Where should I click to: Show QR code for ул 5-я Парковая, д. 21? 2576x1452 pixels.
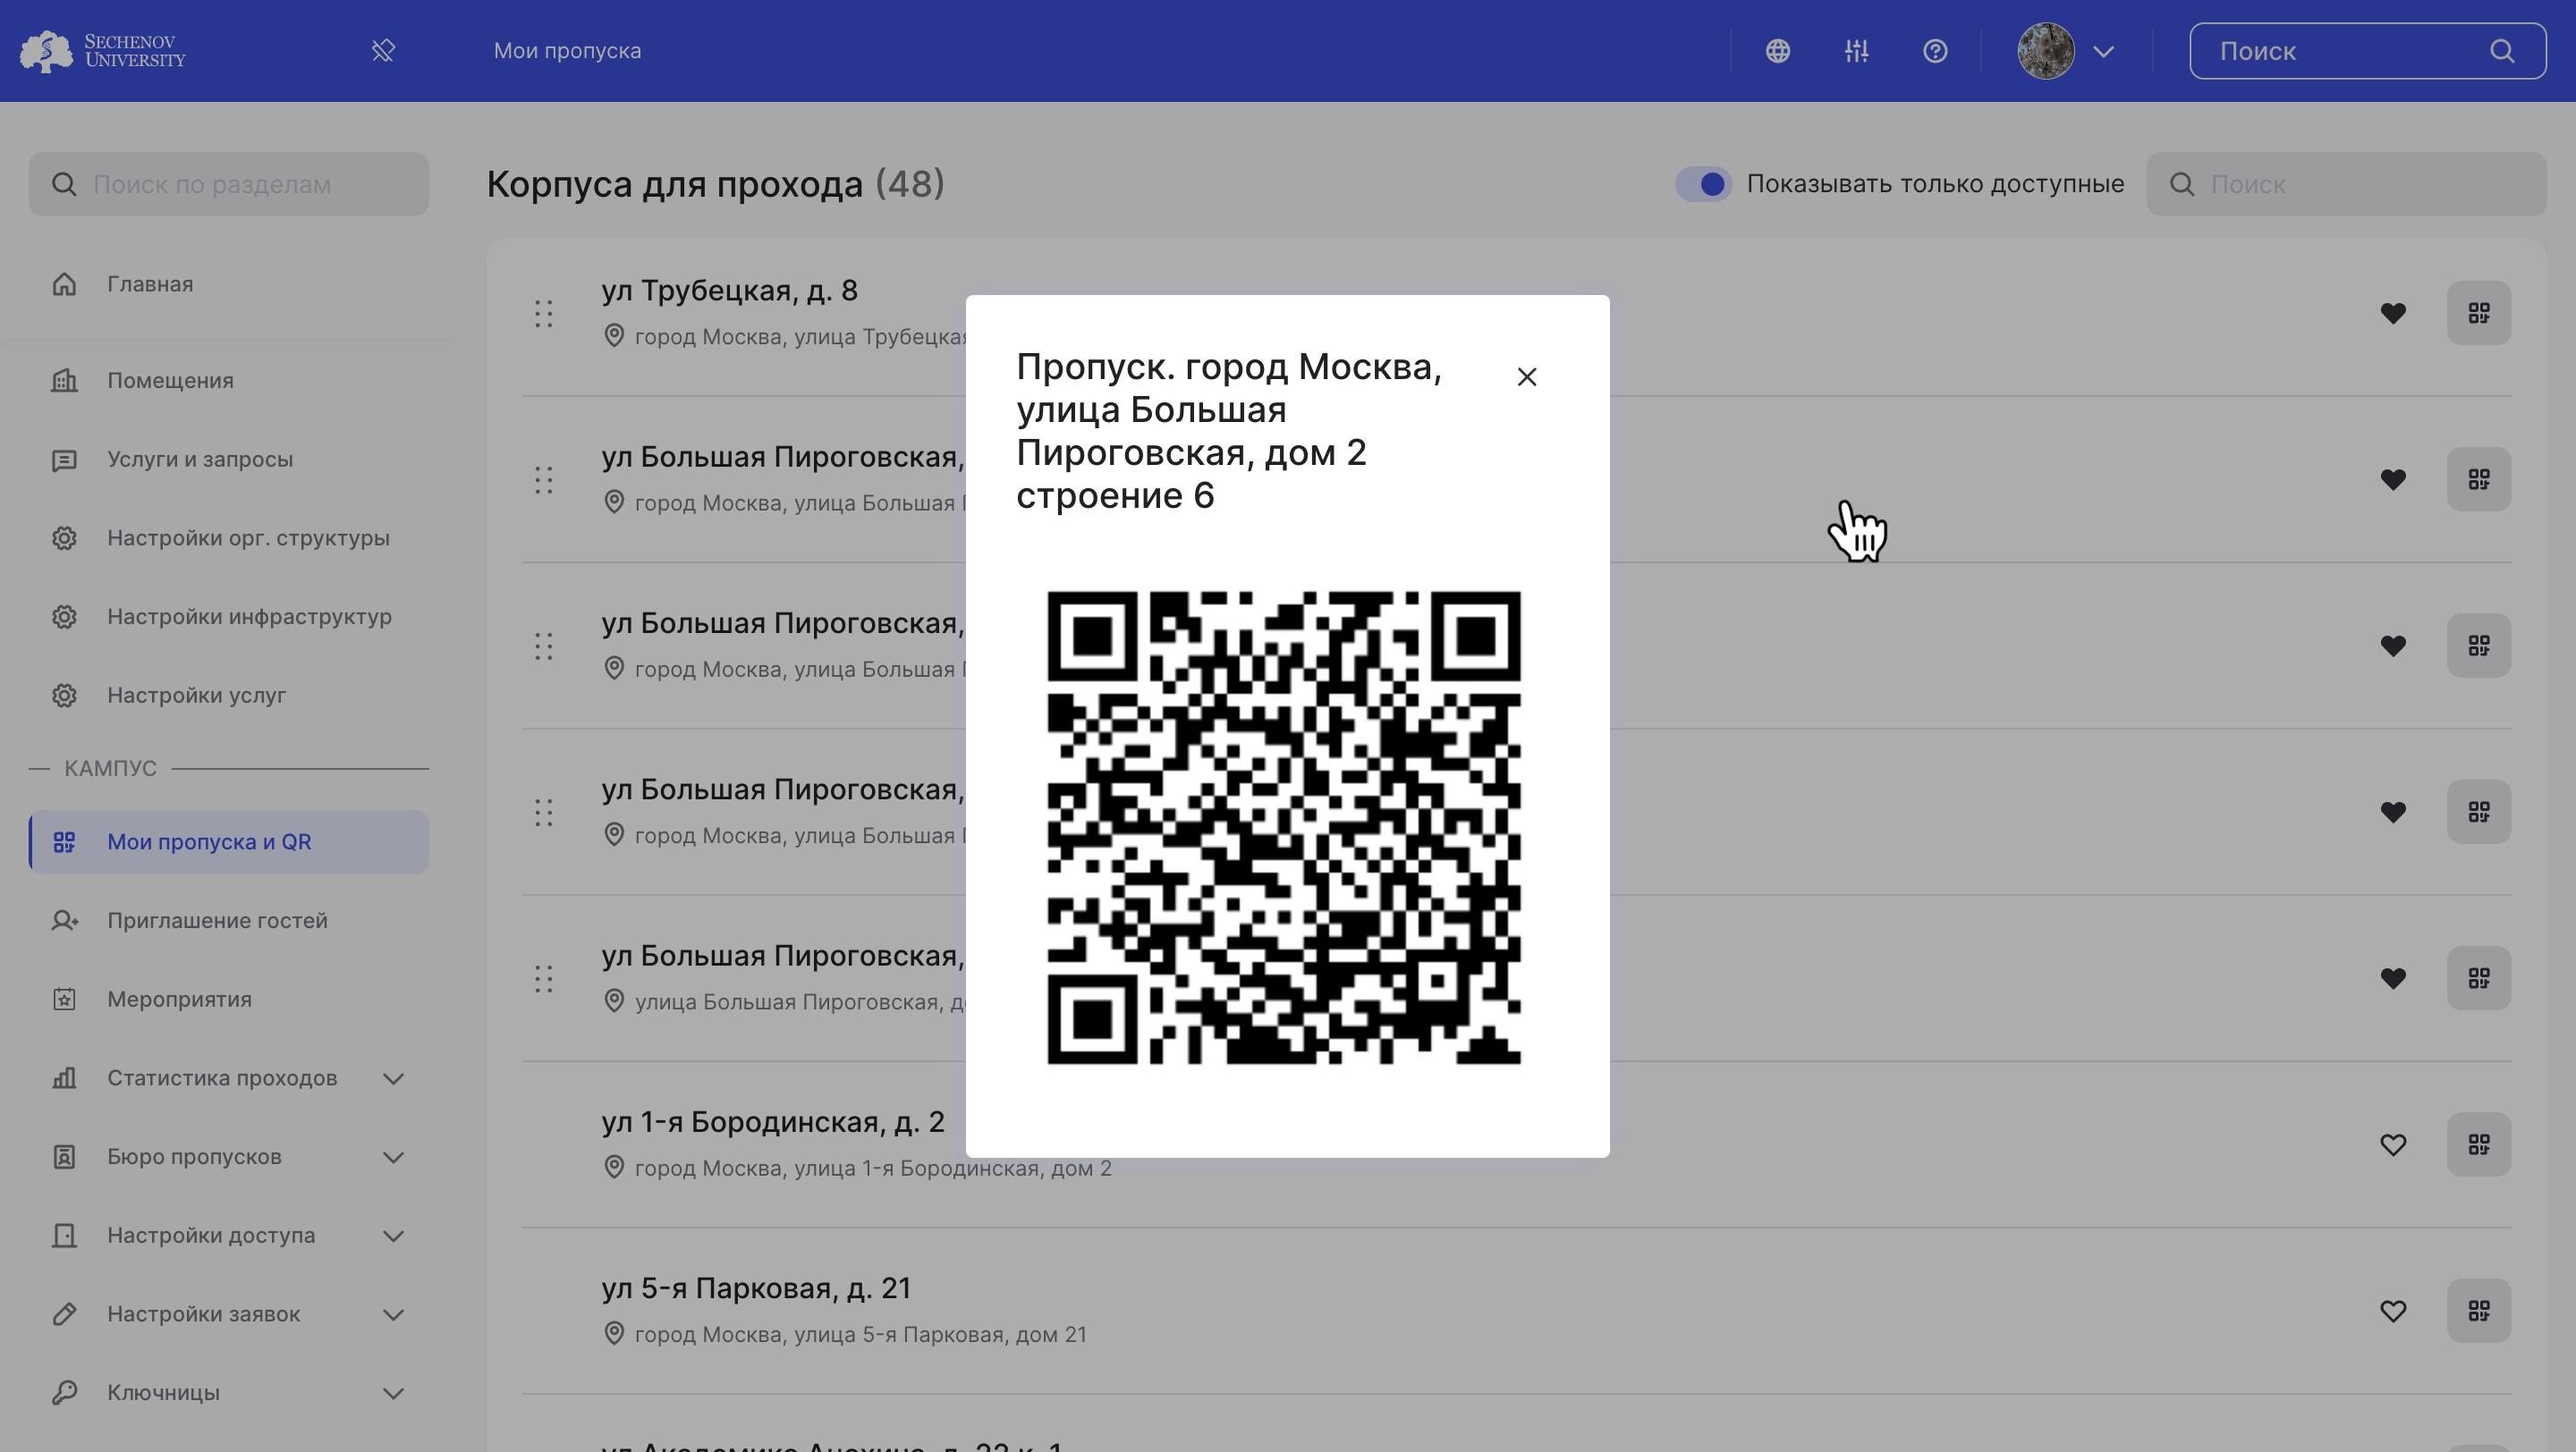click(2478, 1310)
